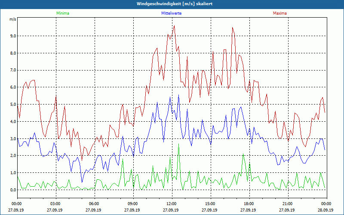
Task: Click the 12:00 time axis label
Action: tap(172, 204)
